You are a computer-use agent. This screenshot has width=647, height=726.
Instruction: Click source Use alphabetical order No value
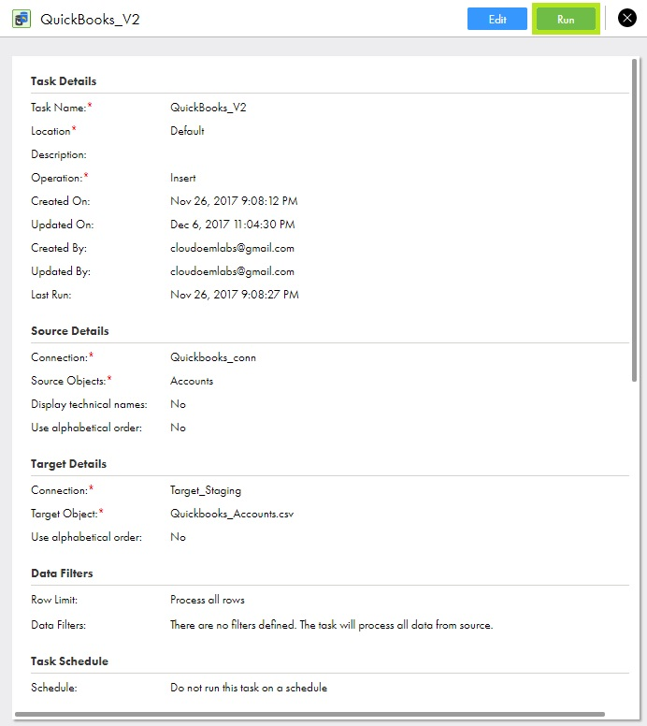[178, 428]
